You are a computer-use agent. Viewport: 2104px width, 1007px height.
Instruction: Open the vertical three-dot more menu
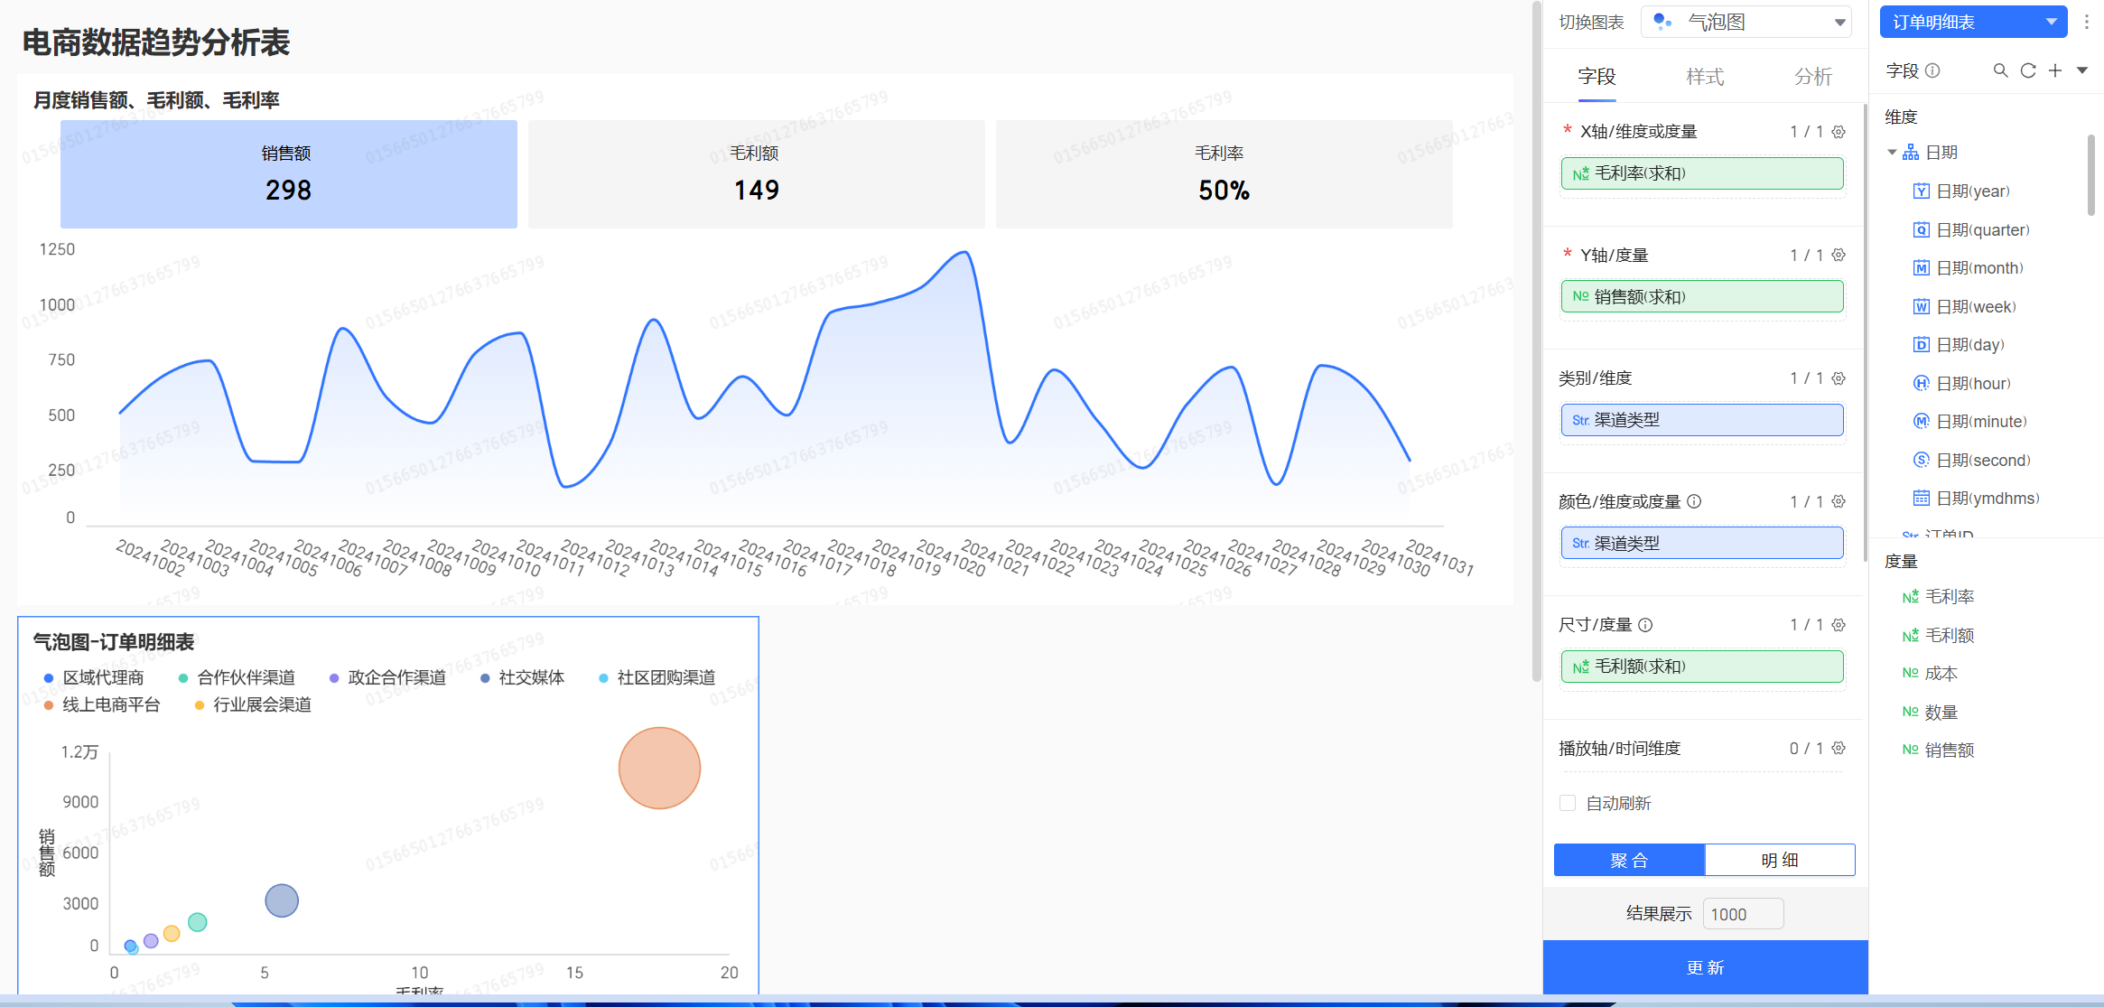pyautogui.click(x=2086, y=22)
